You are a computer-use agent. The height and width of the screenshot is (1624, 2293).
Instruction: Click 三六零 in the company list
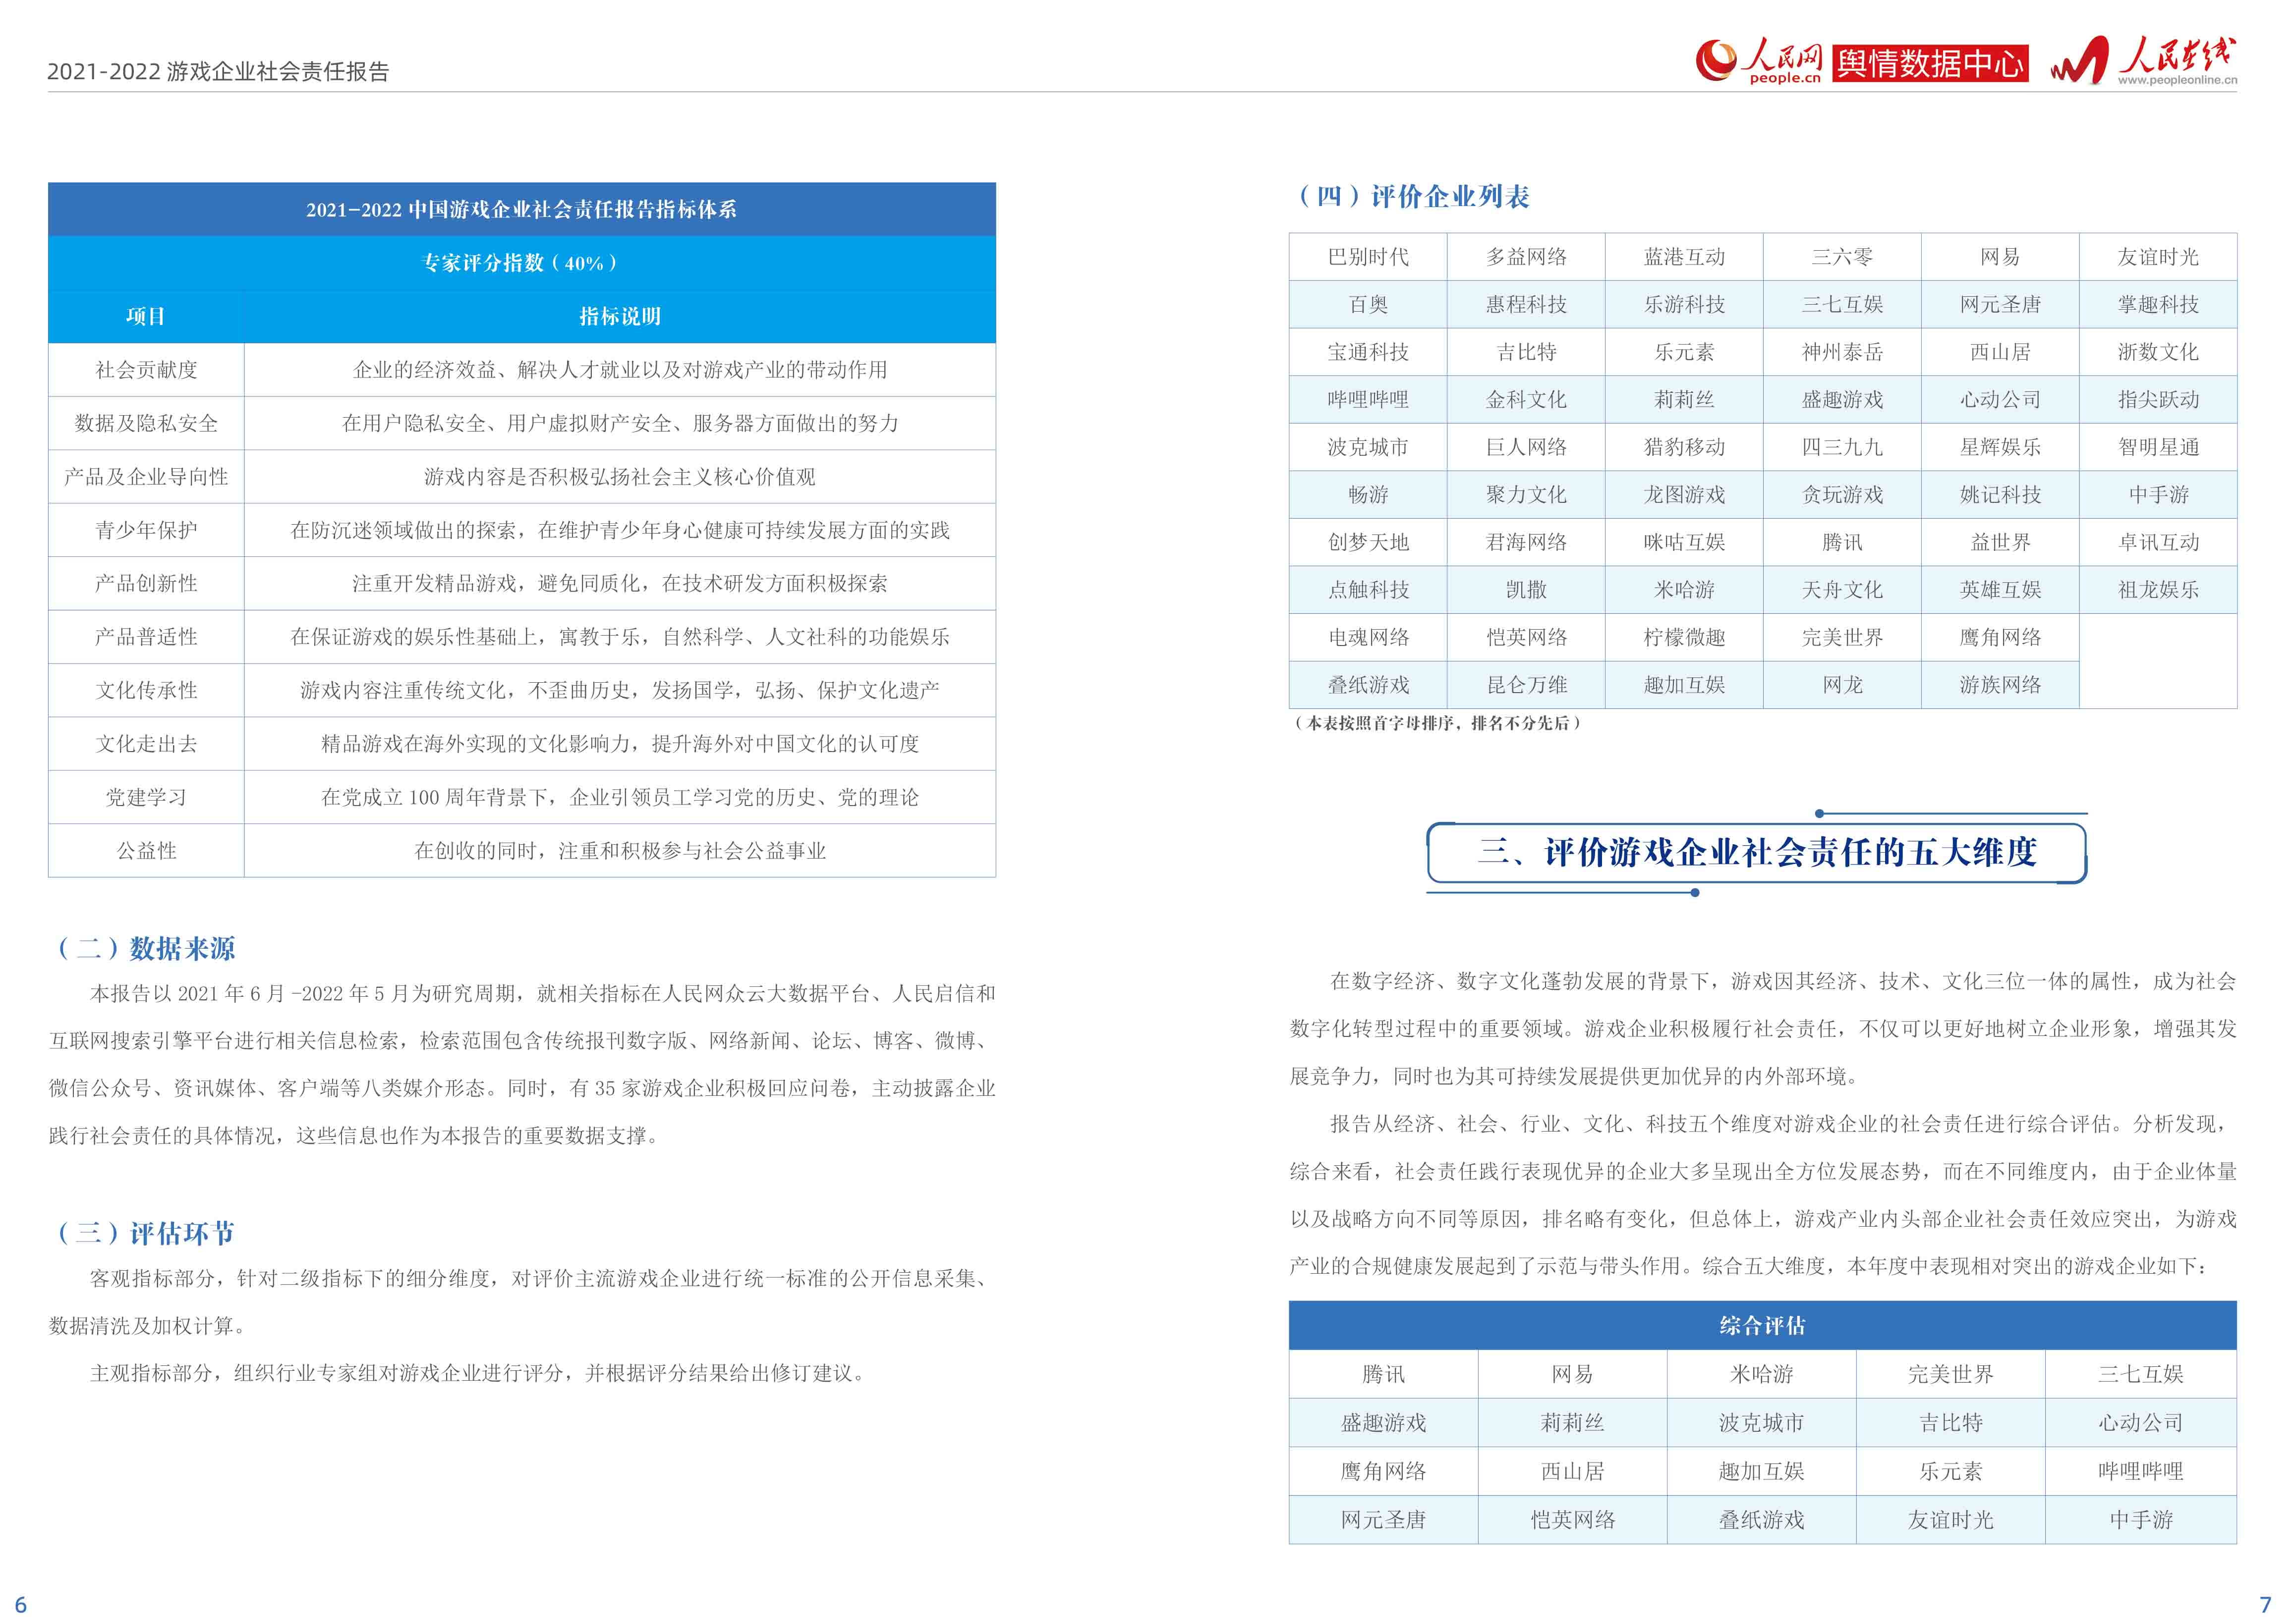[1842, 257]
